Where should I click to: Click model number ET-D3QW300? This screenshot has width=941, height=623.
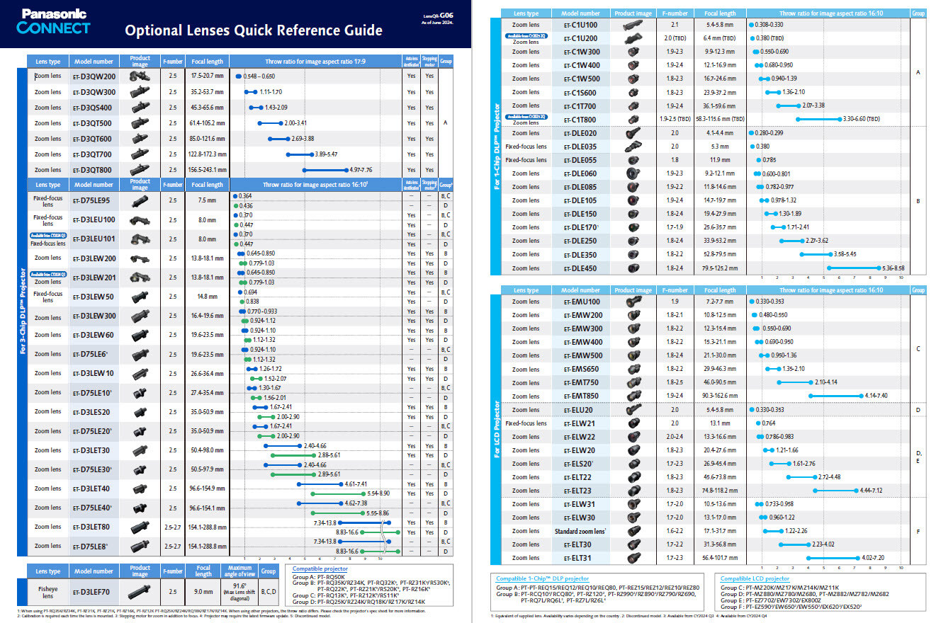click(x=93, y=92)
